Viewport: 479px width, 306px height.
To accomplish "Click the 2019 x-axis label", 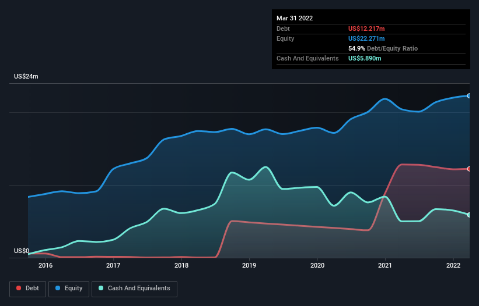I will tap(249, 265).
